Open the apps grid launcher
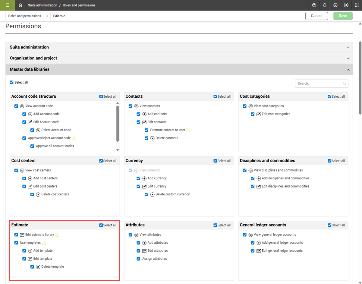Viewport: 362px width, 284px height. click(x=357, y=5)
